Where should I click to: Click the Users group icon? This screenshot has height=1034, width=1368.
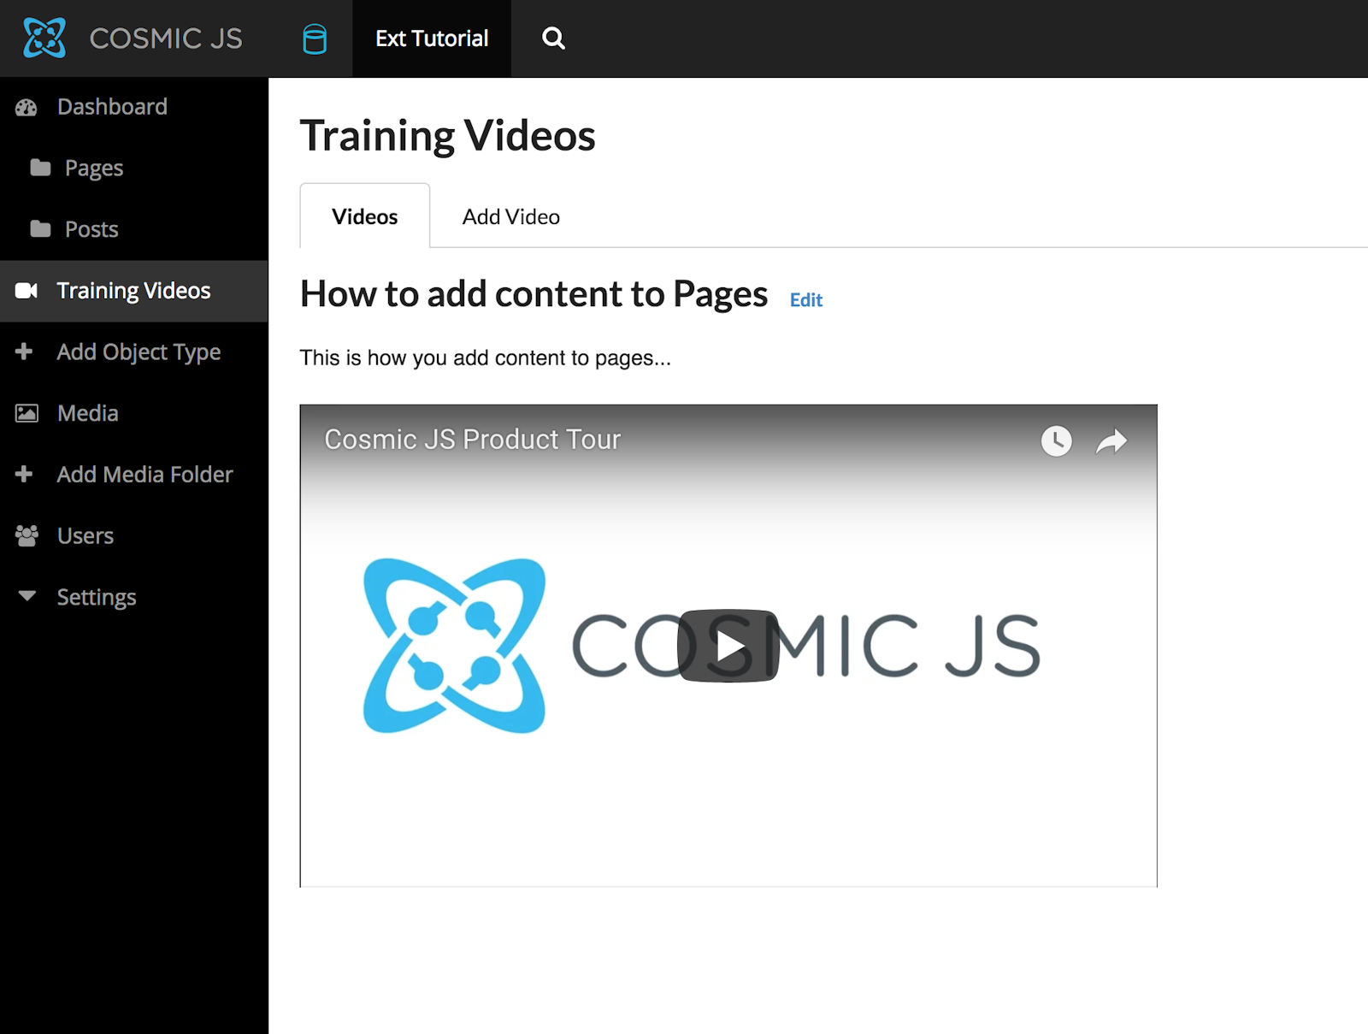[x=27, y=535]
